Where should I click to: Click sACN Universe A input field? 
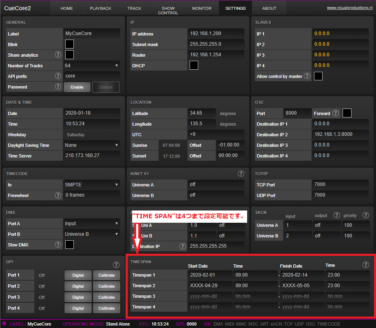[298, 225]
